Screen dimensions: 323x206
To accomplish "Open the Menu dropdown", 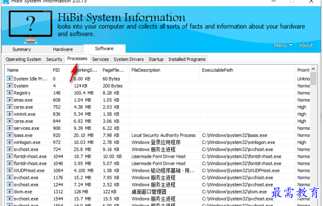I will click(283, 46).
